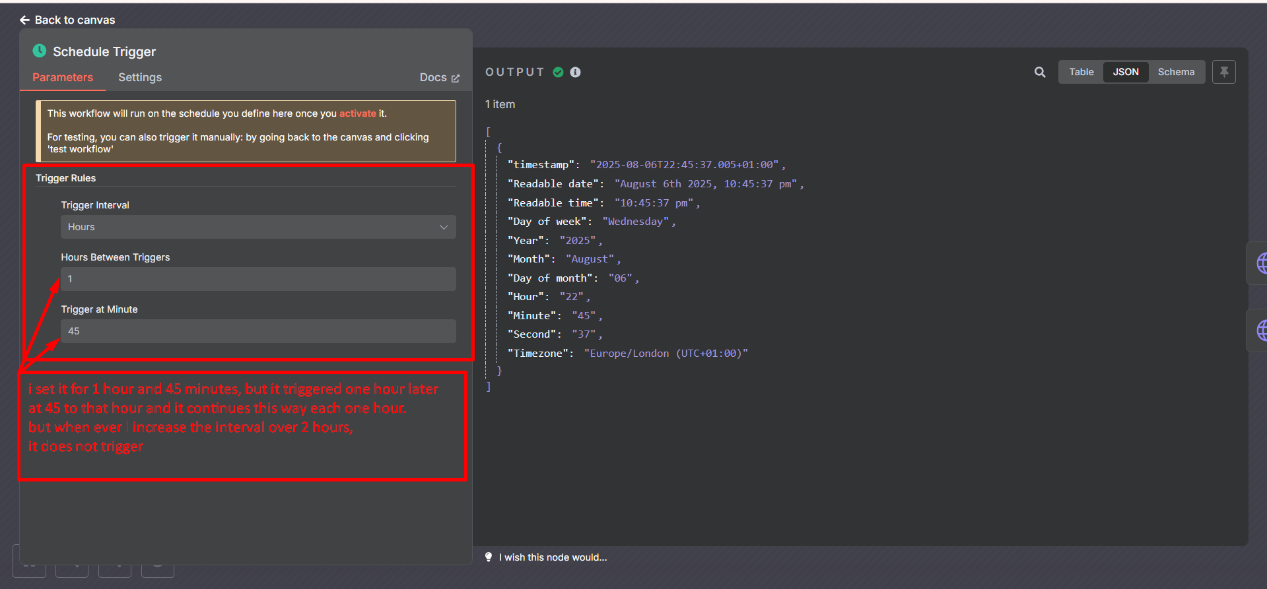Pin the output data with pin icon
Image resolution: width=1267 pixels, height=589 pixels.
pos(1223,72)
